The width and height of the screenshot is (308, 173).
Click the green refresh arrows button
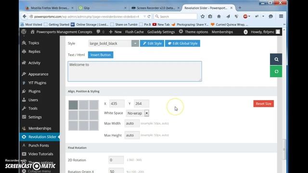coord(276,72)
